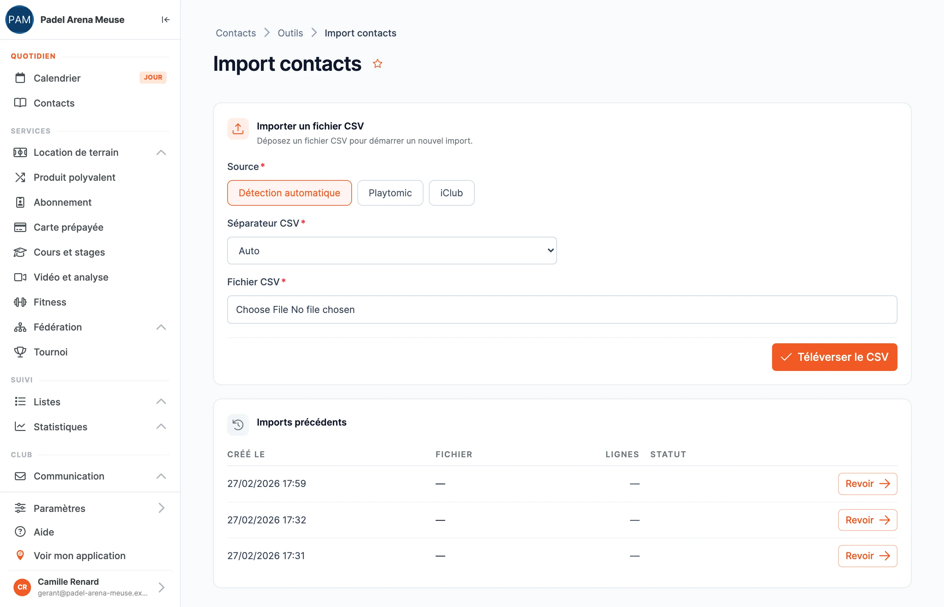
Task: Go to Outils breadcrumb
Action: [x=290, y=33]
